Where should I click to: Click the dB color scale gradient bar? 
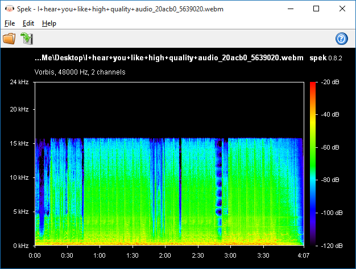pos(313,164)
